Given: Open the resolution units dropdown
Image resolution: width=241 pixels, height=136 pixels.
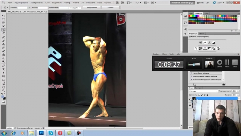Looking at the screenshot, I should 75,7.
